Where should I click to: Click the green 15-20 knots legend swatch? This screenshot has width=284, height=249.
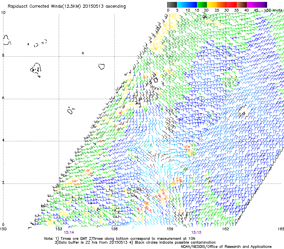click(202, 5)
